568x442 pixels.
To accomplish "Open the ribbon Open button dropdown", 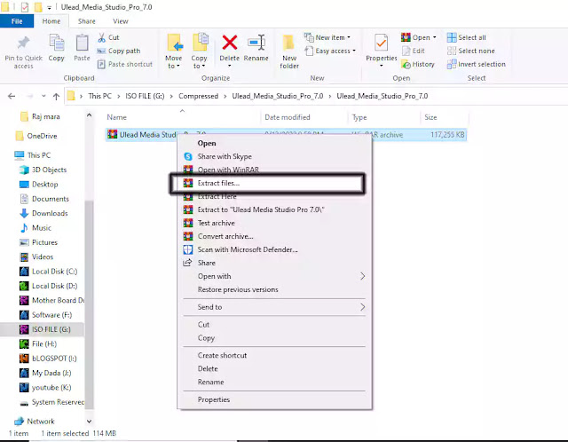I will [x=418, y=37].
